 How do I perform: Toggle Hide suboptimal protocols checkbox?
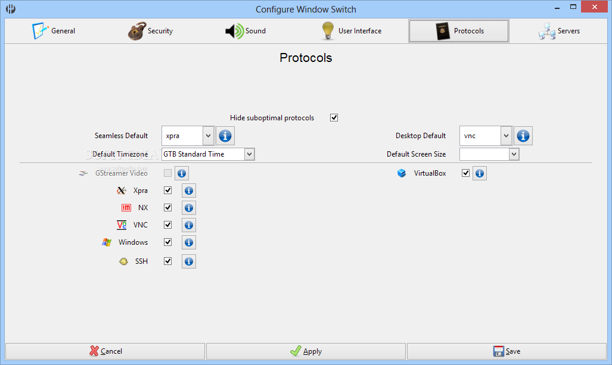334,118
